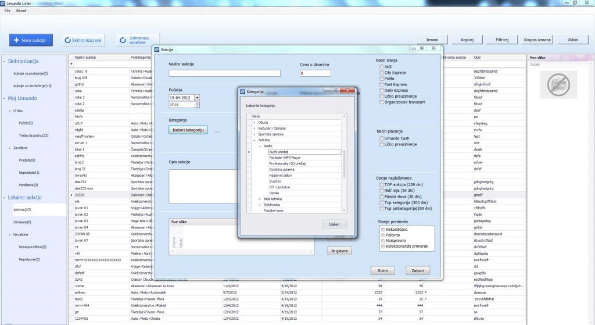
Task: Check Daily Express option
Action: click(381, 90)
